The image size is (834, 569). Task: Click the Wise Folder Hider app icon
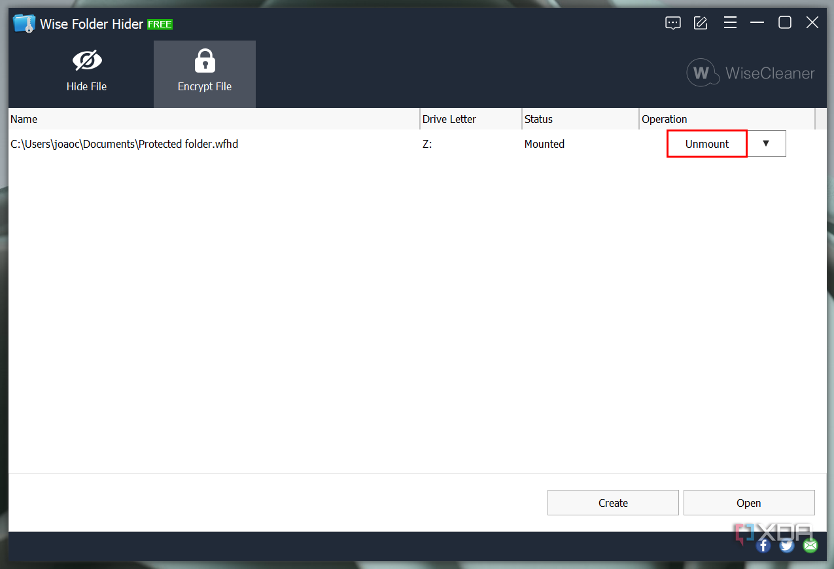click(x=24, y=22)
